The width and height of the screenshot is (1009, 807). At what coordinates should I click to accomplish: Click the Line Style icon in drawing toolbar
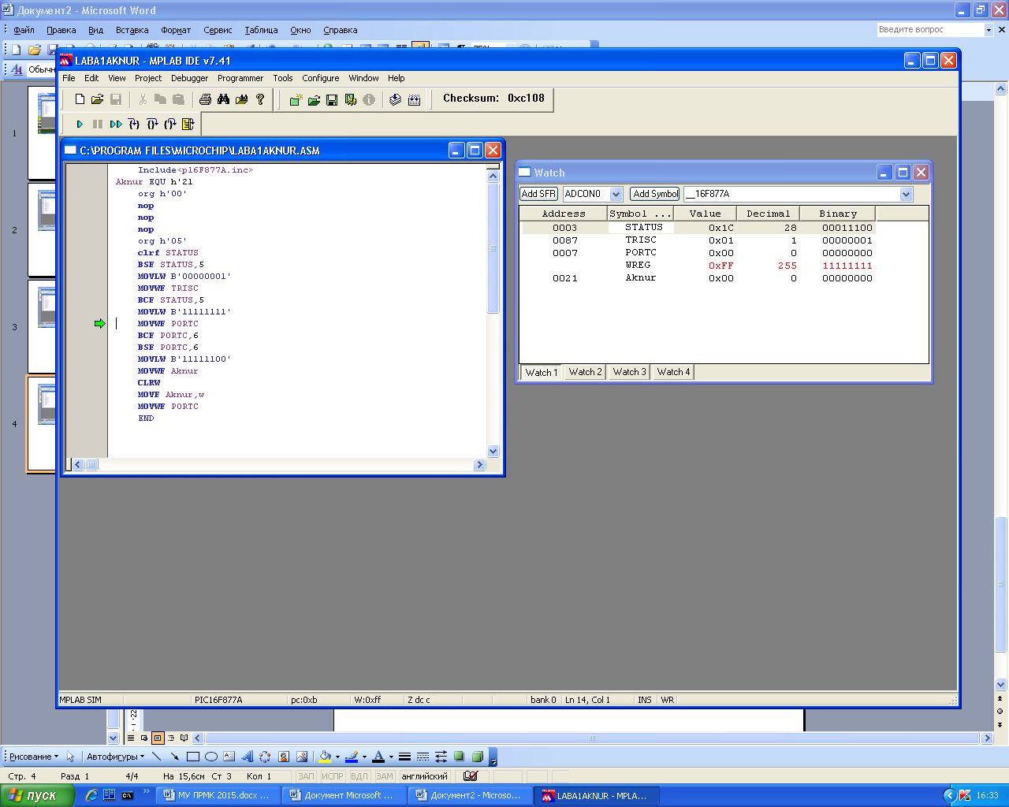404,757
